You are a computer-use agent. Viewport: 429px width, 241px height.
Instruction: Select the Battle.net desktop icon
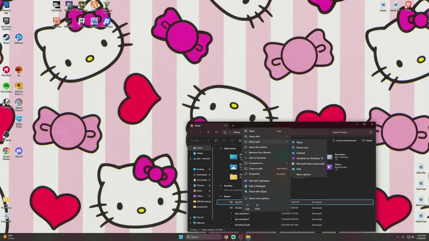[19, 39]
